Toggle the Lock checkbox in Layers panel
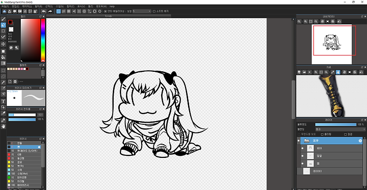The height and width of the screenshot is (190, 367). (x=346, y=134)
